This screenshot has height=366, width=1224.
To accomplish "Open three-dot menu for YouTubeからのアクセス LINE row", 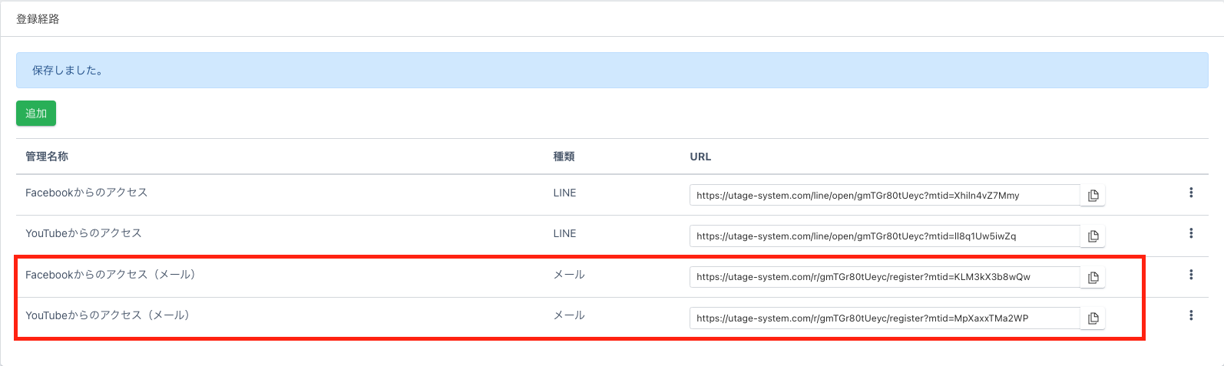I will [1190, 233].
